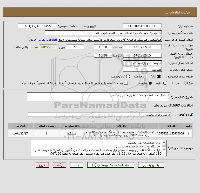Image resolution: width=200 pixels, height=193 pixels.
Task: Click the row number cell 1
Action: 189,133
